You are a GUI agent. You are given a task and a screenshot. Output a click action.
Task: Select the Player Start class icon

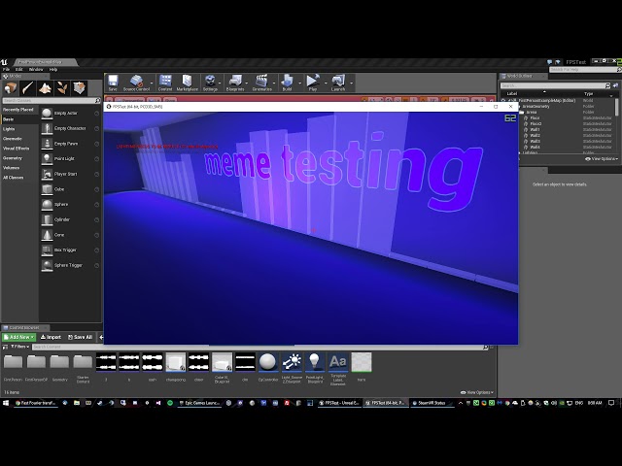47,174
